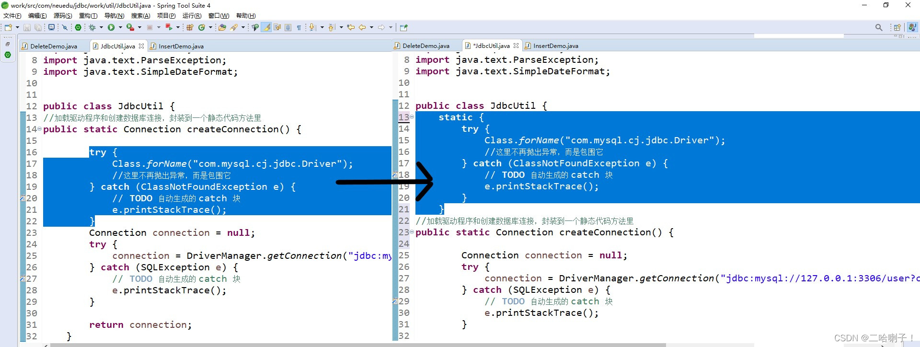The width and height of the screenshot is (920, 347).
Task: Click the Previous Annotation up-arrow icon
Action: 331,27
